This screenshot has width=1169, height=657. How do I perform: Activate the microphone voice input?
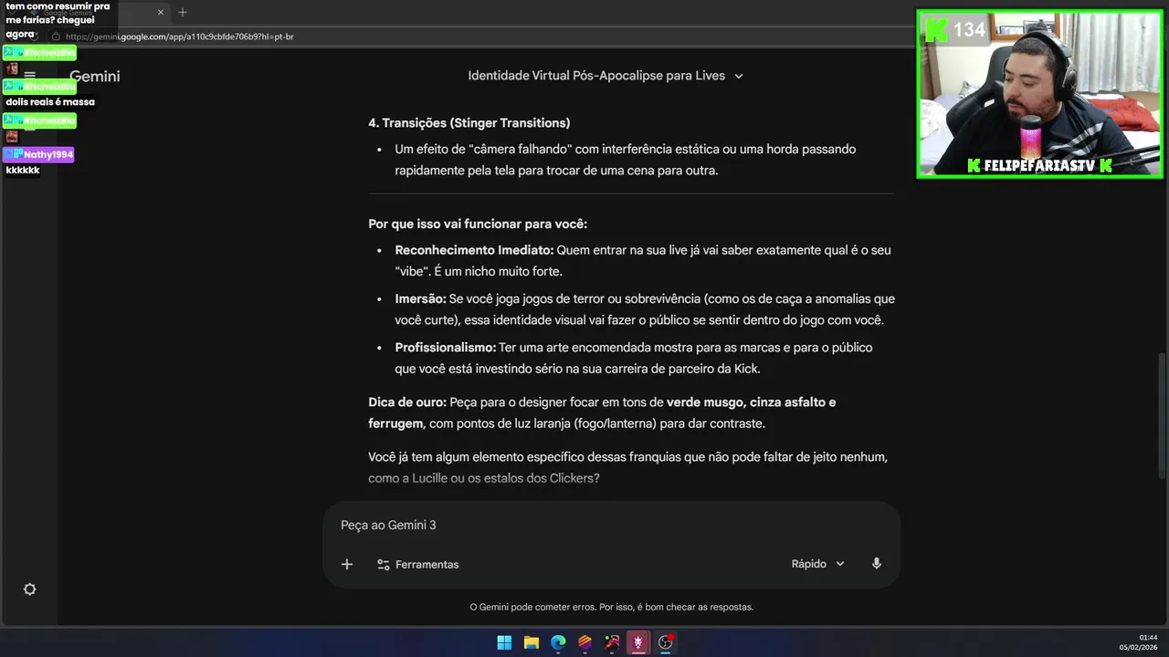tap(877, 564)
